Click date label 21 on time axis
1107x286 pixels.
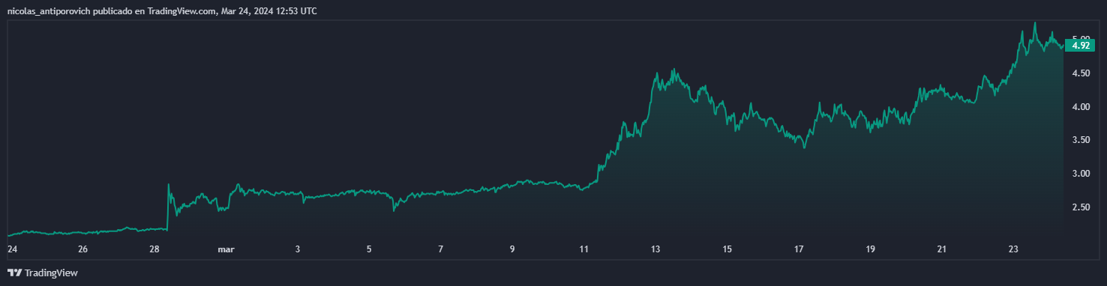(942, 249)
